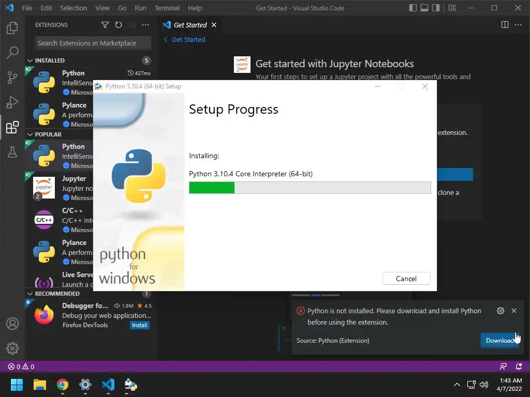The width and height of the screenshot is (530, 397).
Task: Open feedback icon in status bar
Action: [503, 367]
